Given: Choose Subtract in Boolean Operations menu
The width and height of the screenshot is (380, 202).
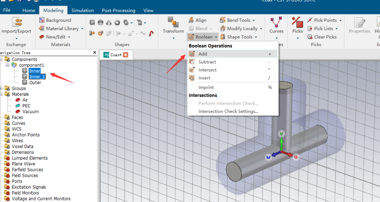Looking at the screenshot, I should (x=233, y=62).
